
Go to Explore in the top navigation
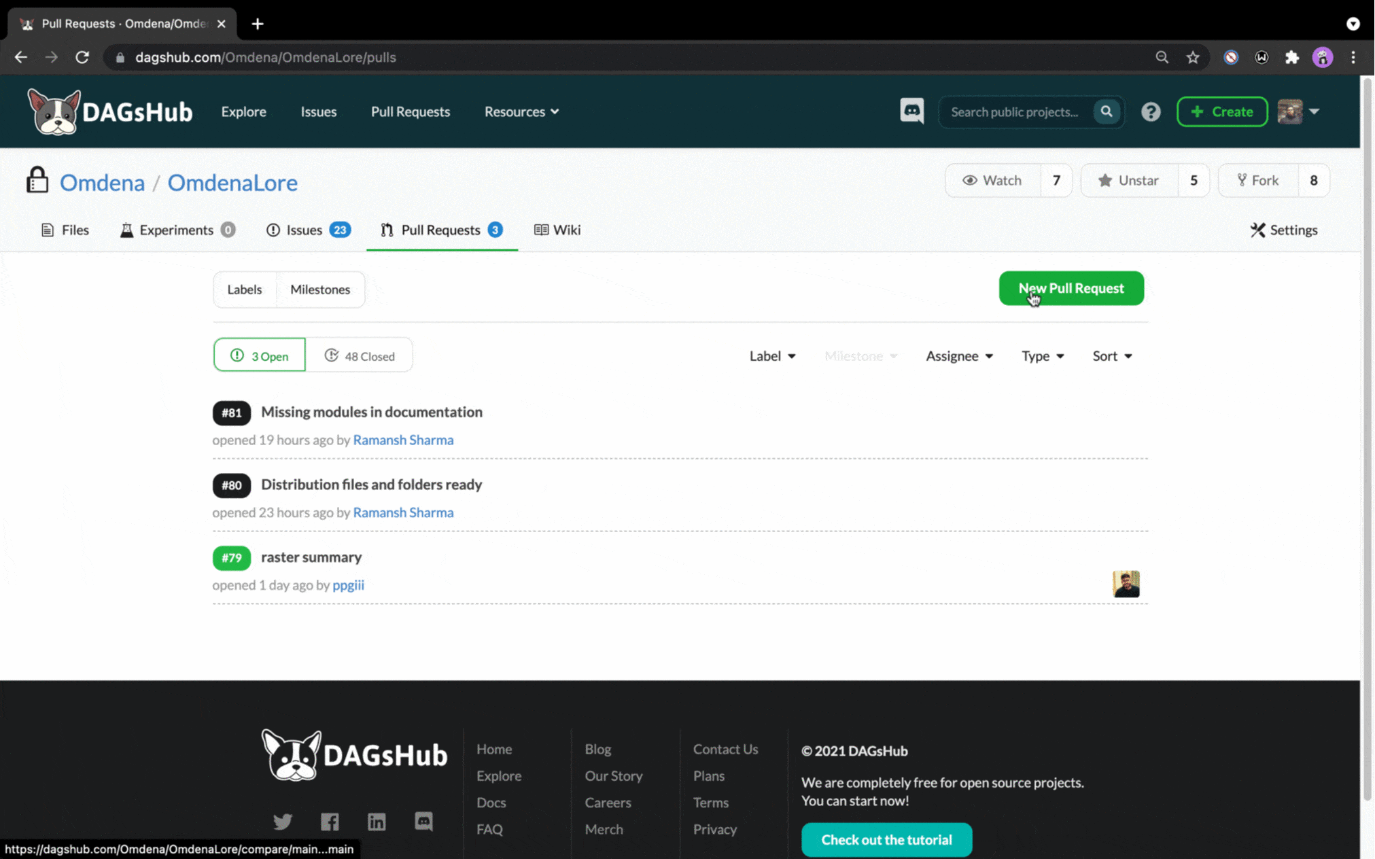pyautogui.click(x=243, y=111)
